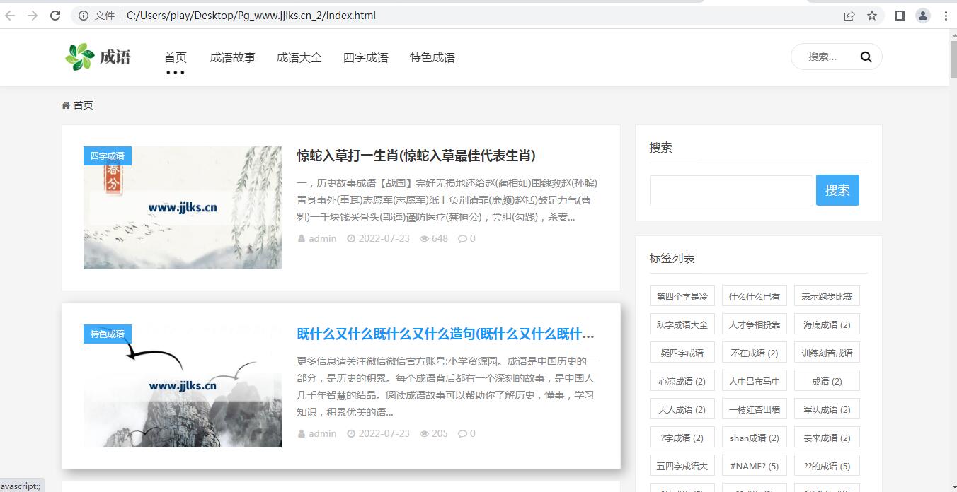Click the blue 搜索 button
This screenshot has height=492, width=957.
[x=837, y=190]
